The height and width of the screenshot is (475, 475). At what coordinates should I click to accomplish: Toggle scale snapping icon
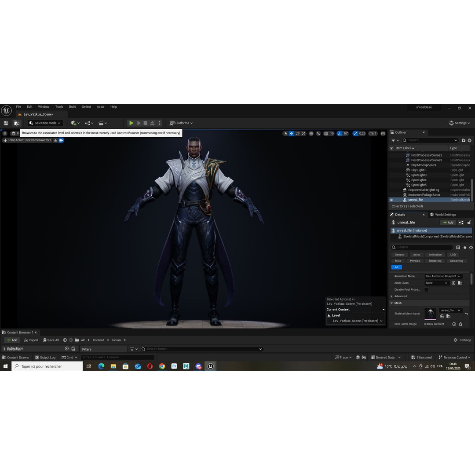355,133
